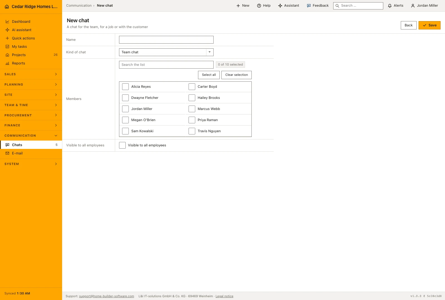Click the Back button
This screenshot has width=445, height=300.
(409, 25)
